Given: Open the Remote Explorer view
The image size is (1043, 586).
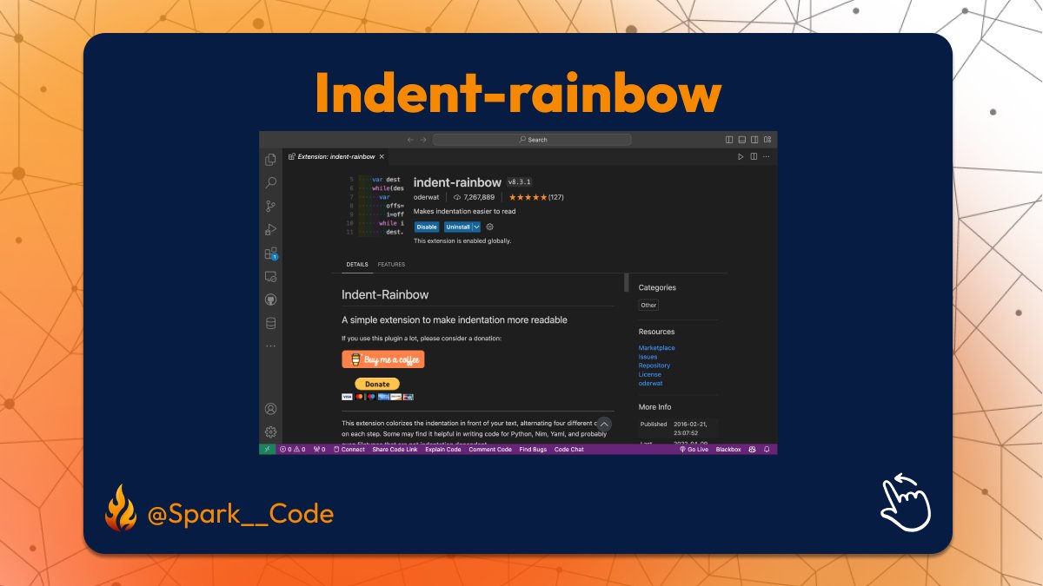Looking at the screenshot, I should (x=270, y=276).
